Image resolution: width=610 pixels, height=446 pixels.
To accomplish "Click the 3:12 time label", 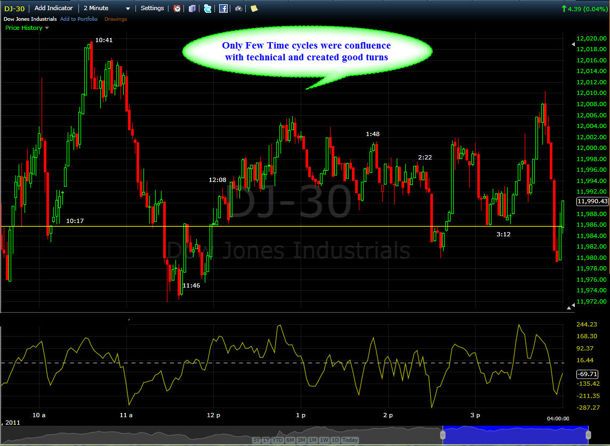I will click(x=503, y=234).
